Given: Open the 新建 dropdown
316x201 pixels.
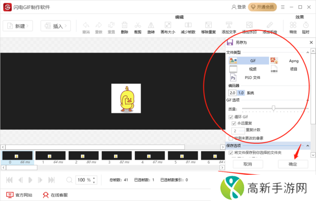Looking at the screenshot, I should pos(18,26).
